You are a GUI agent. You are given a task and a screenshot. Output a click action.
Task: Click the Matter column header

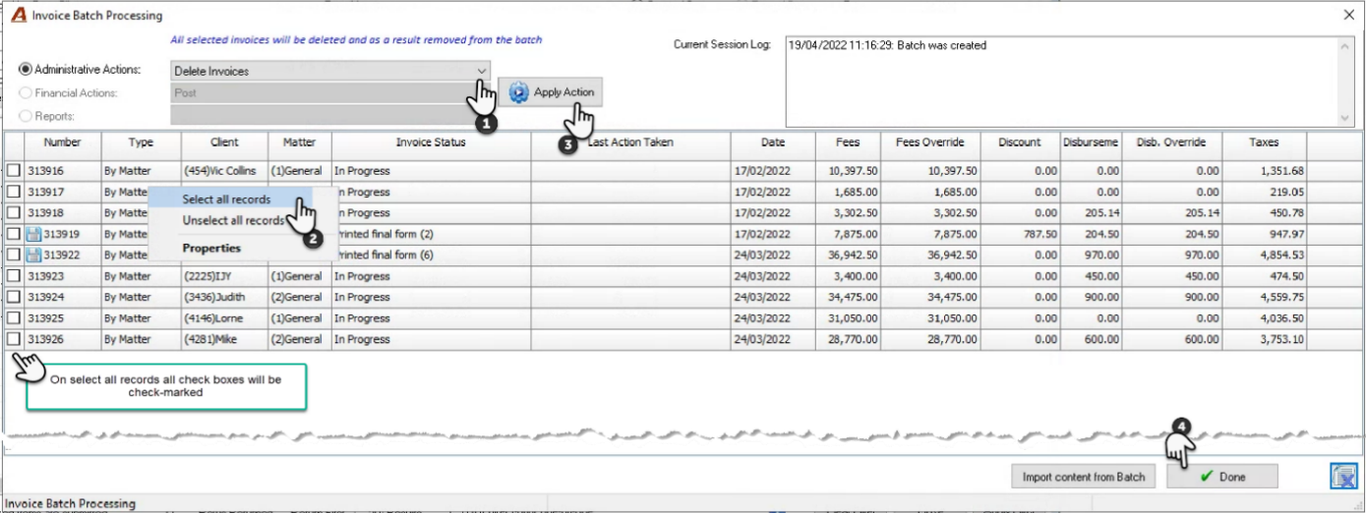pos(299,142)
